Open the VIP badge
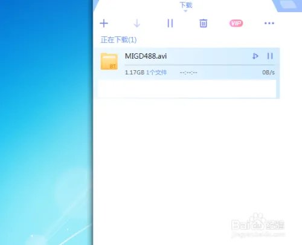The width and height of the screenshot is (302, 245). [x=236, y=24]
